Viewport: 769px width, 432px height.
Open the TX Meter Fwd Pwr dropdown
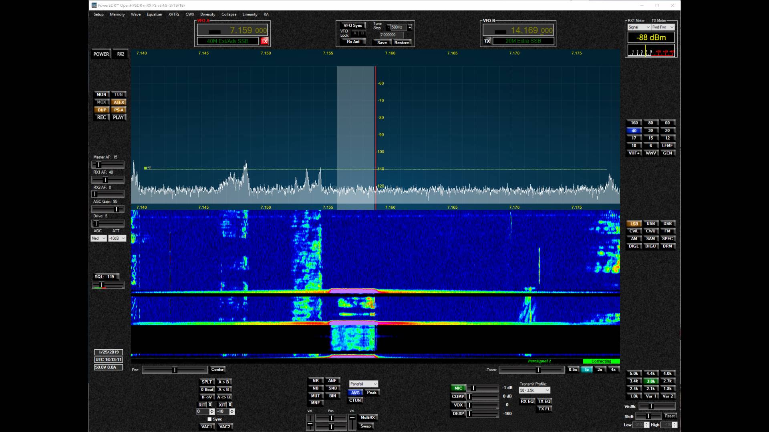pyautogui.click(x=663, y=27)
